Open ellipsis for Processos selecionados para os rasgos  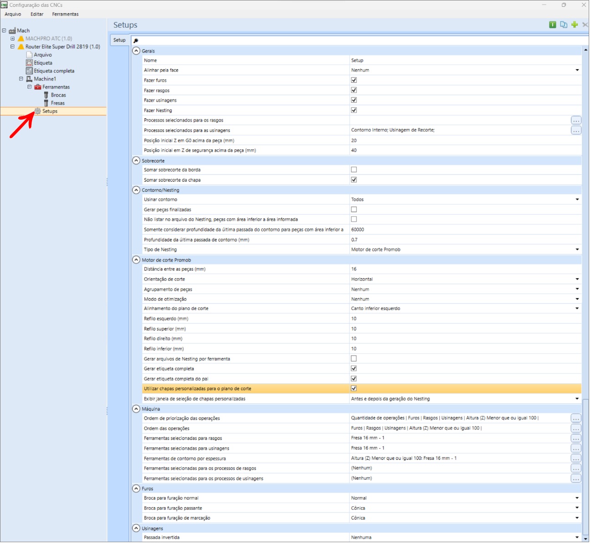(x=576, y=120)
